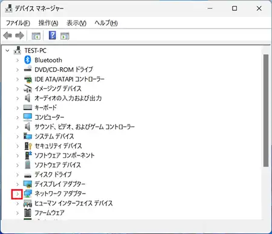Image resolution: width=272 pixels, height=234 pixels.
Task: Open the 操作(A) menu
Action: (x=48, y=23)
